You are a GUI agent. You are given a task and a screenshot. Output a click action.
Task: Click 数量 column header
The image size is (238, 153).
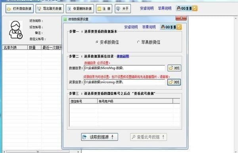click(x=34, y=47)
